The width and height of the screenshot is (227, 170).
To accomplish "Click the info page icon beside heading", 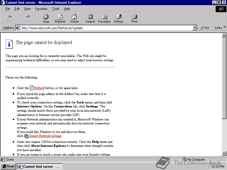I will [9, 44].
